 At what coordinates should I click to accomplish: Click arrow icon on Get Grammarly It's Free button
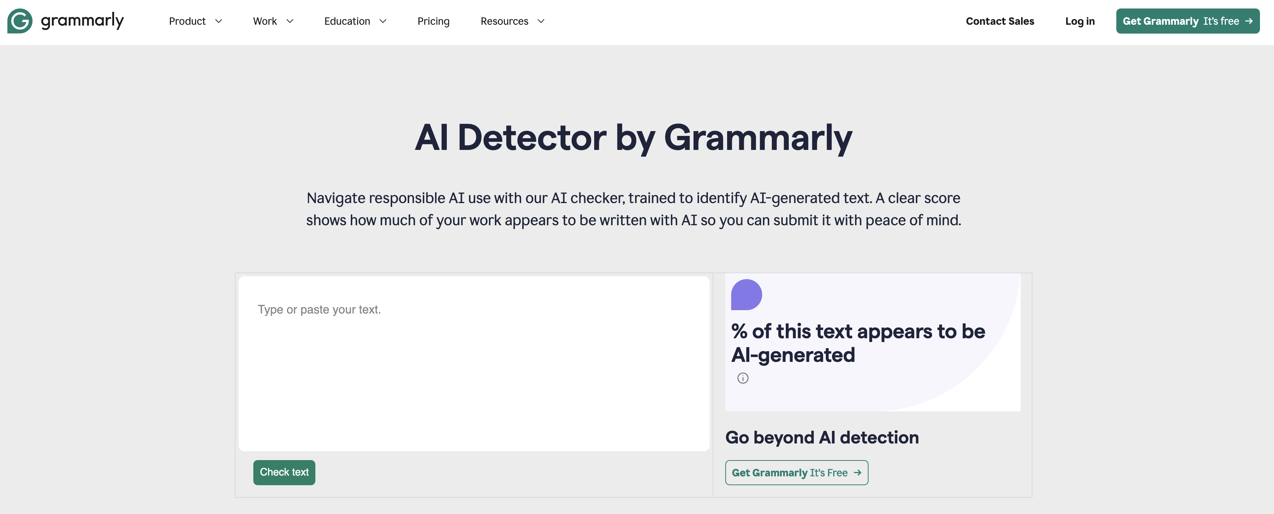click(857, 473)
